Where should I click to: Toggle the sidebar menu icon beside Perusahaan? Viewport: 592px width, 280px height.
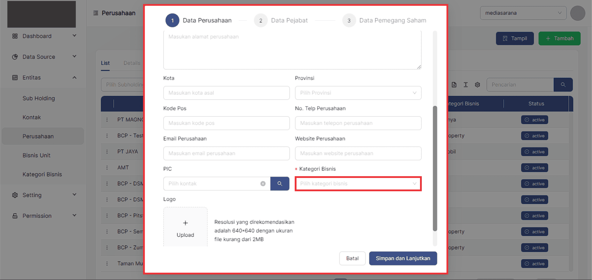click(96, 13)
